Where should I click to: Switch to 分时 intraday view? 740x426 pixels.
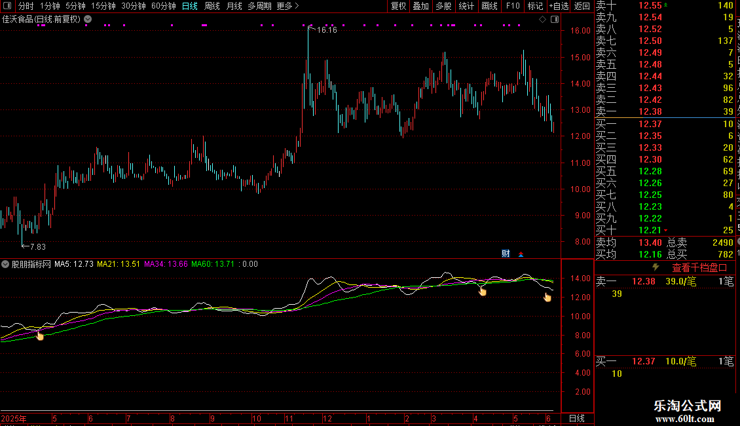pos(26,6)
